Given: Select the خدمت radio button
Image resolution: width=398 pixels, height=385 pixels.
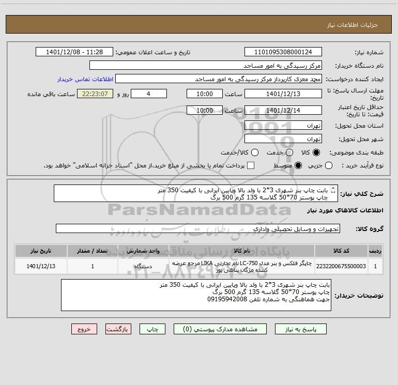Looking at the screenshot, I should (x=289, y=152).
